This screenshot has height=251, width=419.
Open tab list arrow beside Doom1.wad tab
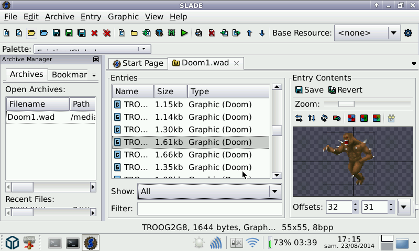(x=414, y=64)
